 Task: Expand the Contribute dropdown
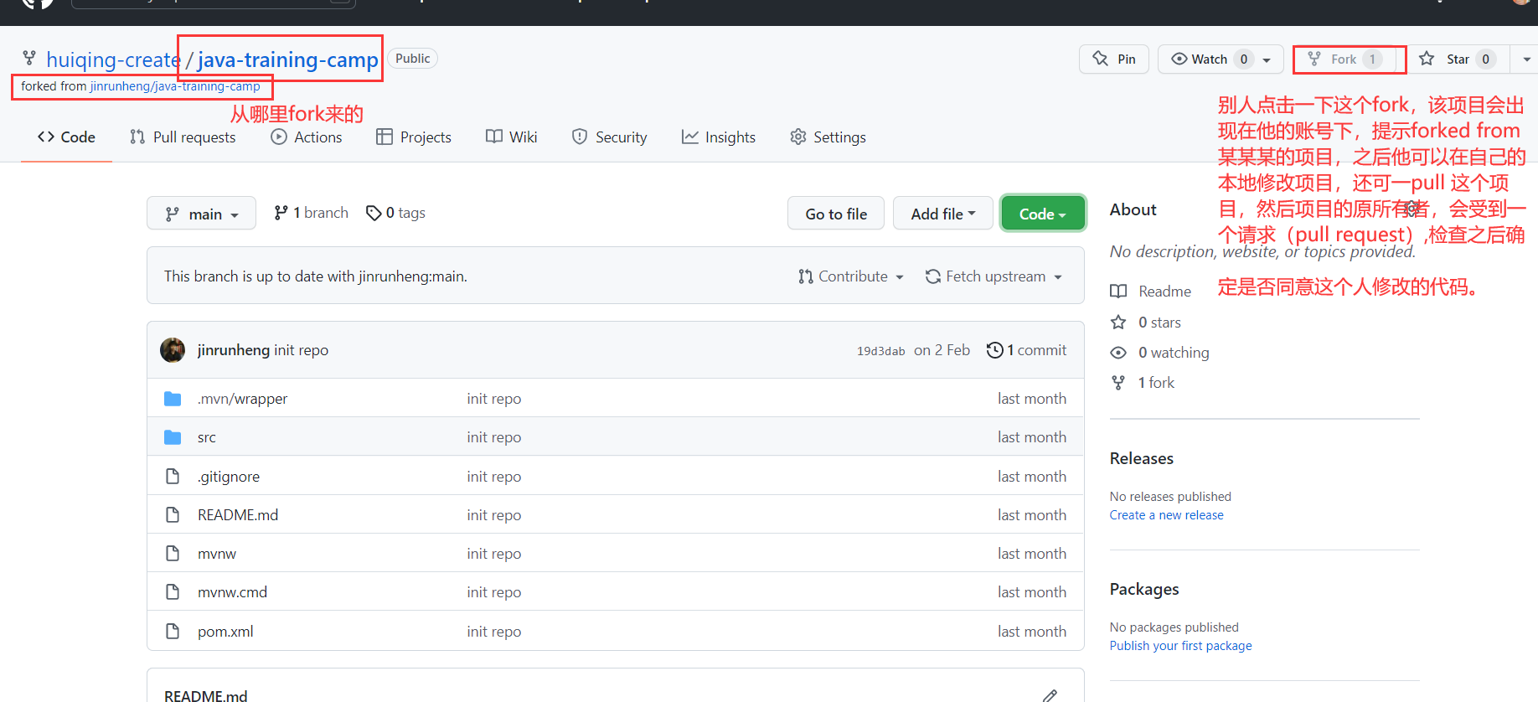click(x=851, y=276)
